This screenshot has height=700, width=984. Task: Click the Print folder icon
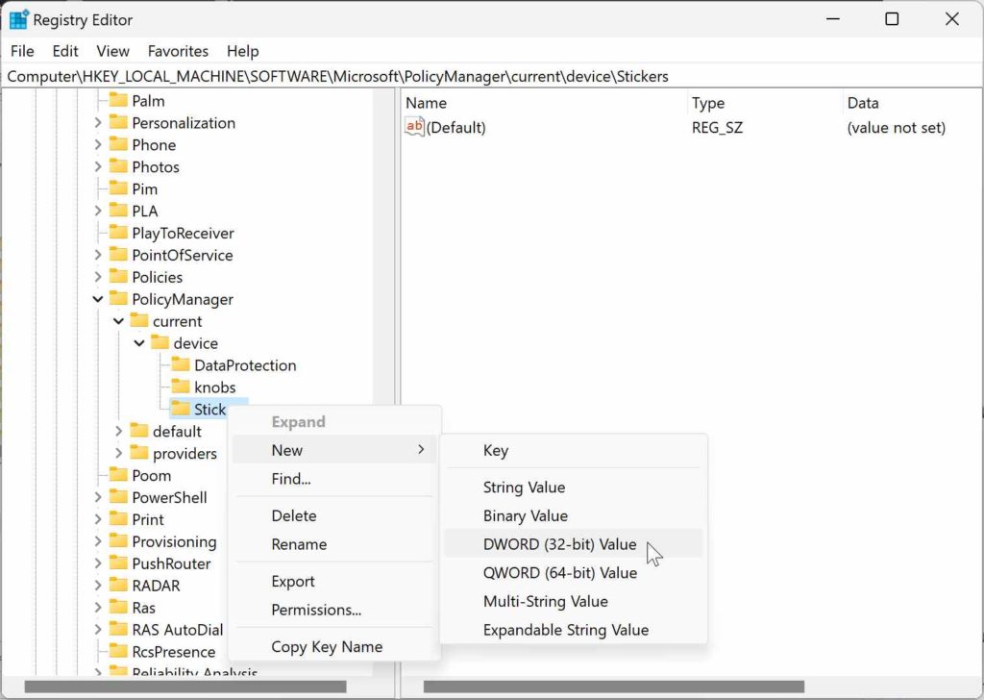(118, 518)
